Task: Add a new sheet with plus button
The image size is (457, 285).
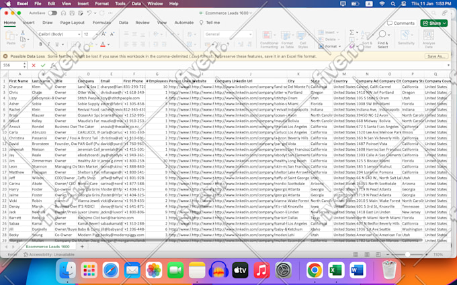Action: [82, 246]
